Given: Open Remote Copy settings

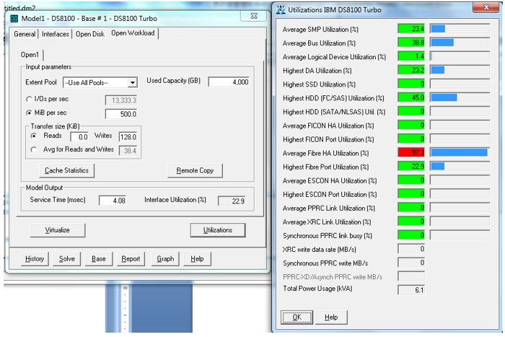Looking at the screenshot, I should (x=195, y=170).
